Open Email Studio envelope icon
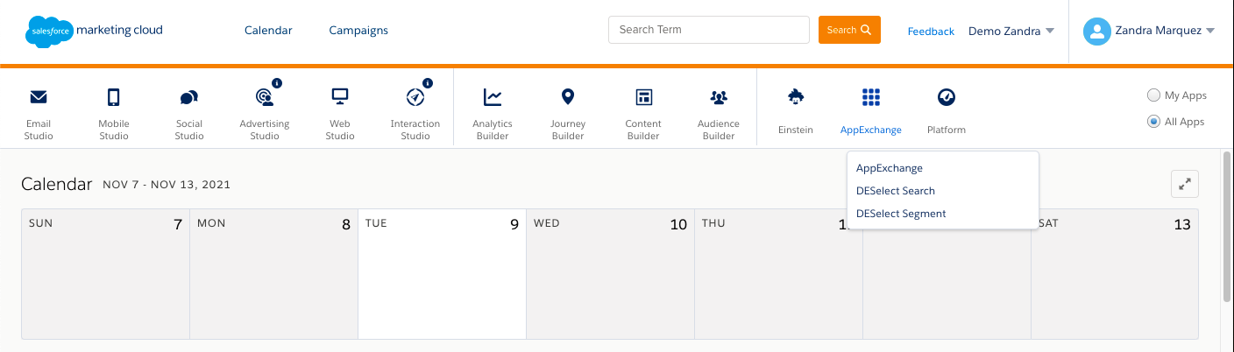 coord(39,96)
